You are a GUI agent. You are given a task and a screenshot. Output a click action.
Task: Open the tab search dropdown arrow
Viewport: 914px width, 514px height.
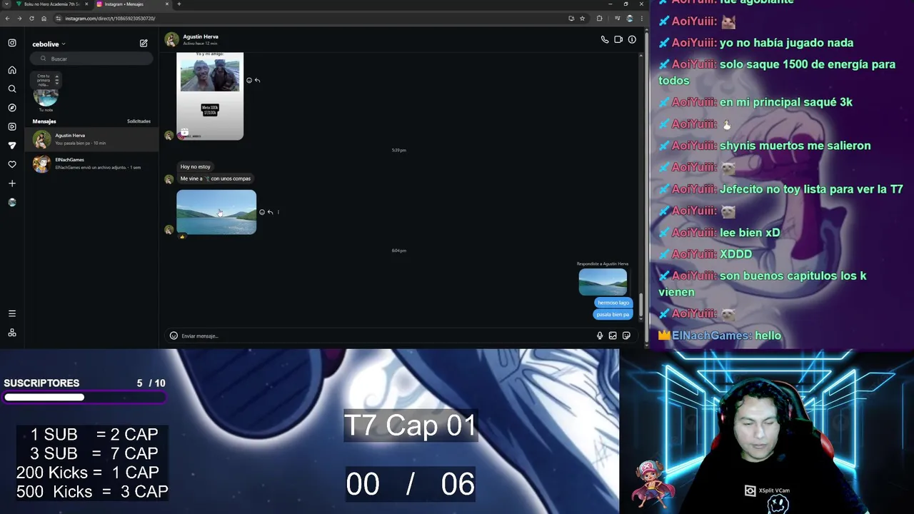coord(7,4)
